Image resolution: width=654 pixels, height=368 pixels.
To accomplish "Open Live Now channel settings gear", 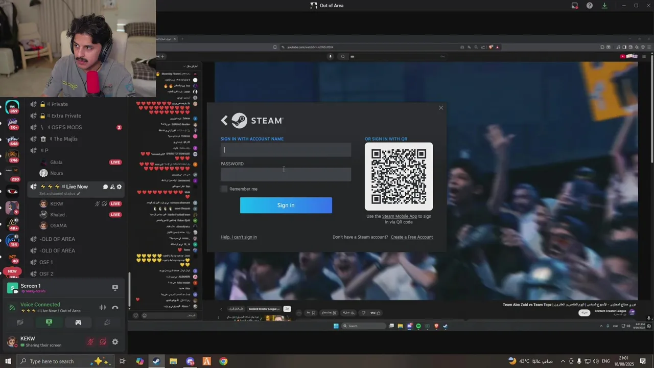I will pos(120,187).
